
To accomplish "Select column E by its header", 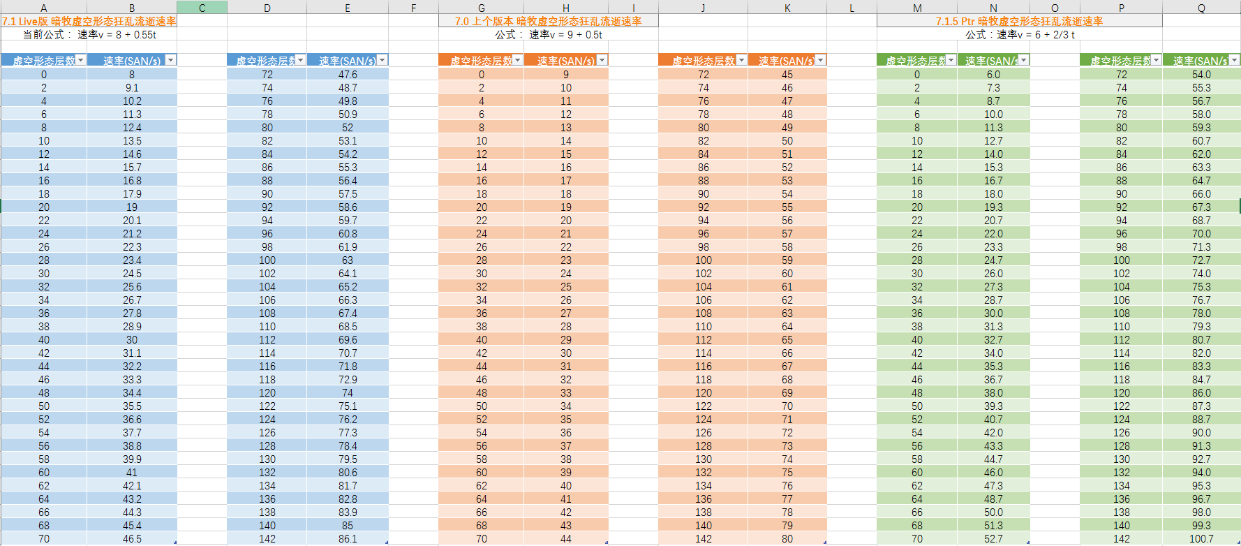I will coord(348,8).
